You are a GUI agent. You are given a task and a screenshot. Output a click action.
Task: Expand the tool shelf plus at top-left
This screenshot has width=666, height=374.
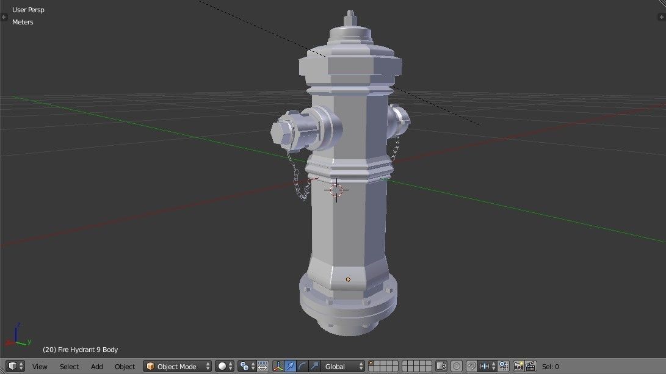(4, 17)
